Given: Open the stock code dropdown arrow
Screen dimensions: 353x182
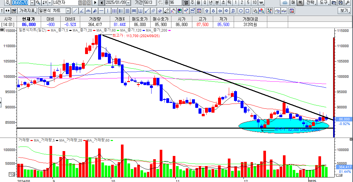Looking at the screenshot, I should click(32, 3).
